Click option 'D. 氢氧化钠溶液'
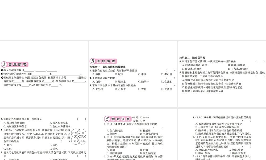 (149, 134)
